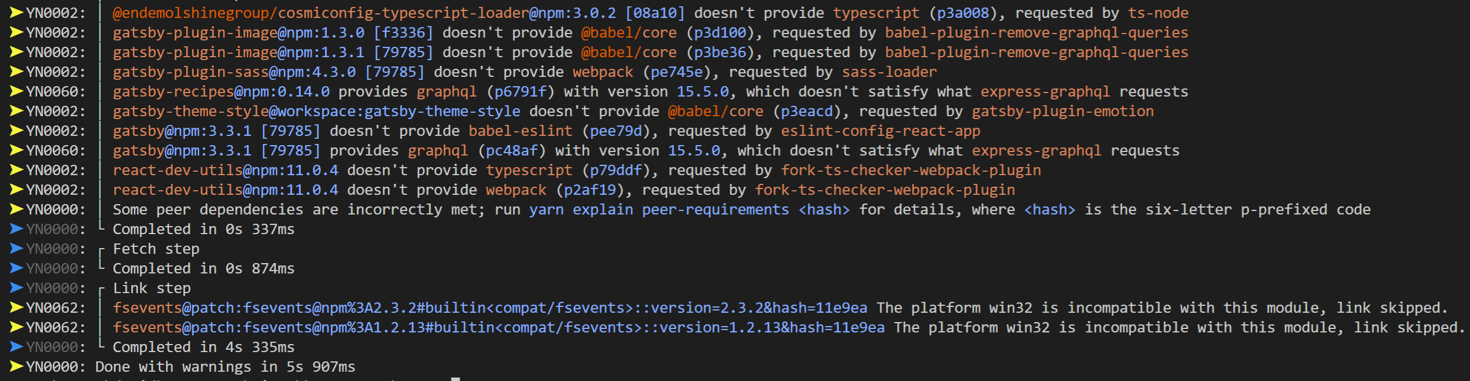Image resolution: width=1470 pixels, height=381 pixels.
Task: Click 'Completed in 0s 874ms' line
Action: (204, 268)
